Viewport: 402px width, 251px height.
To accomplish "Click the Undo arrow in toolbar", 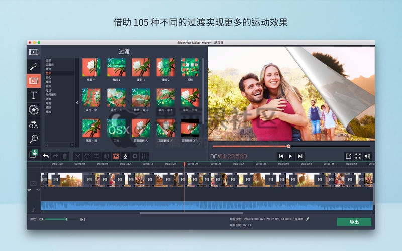I will point(46,156).
